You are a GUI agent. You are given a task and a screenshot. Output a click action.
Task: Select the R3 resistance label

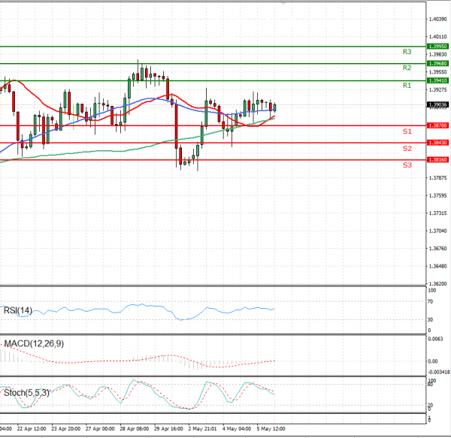click(x=407, y=52)
